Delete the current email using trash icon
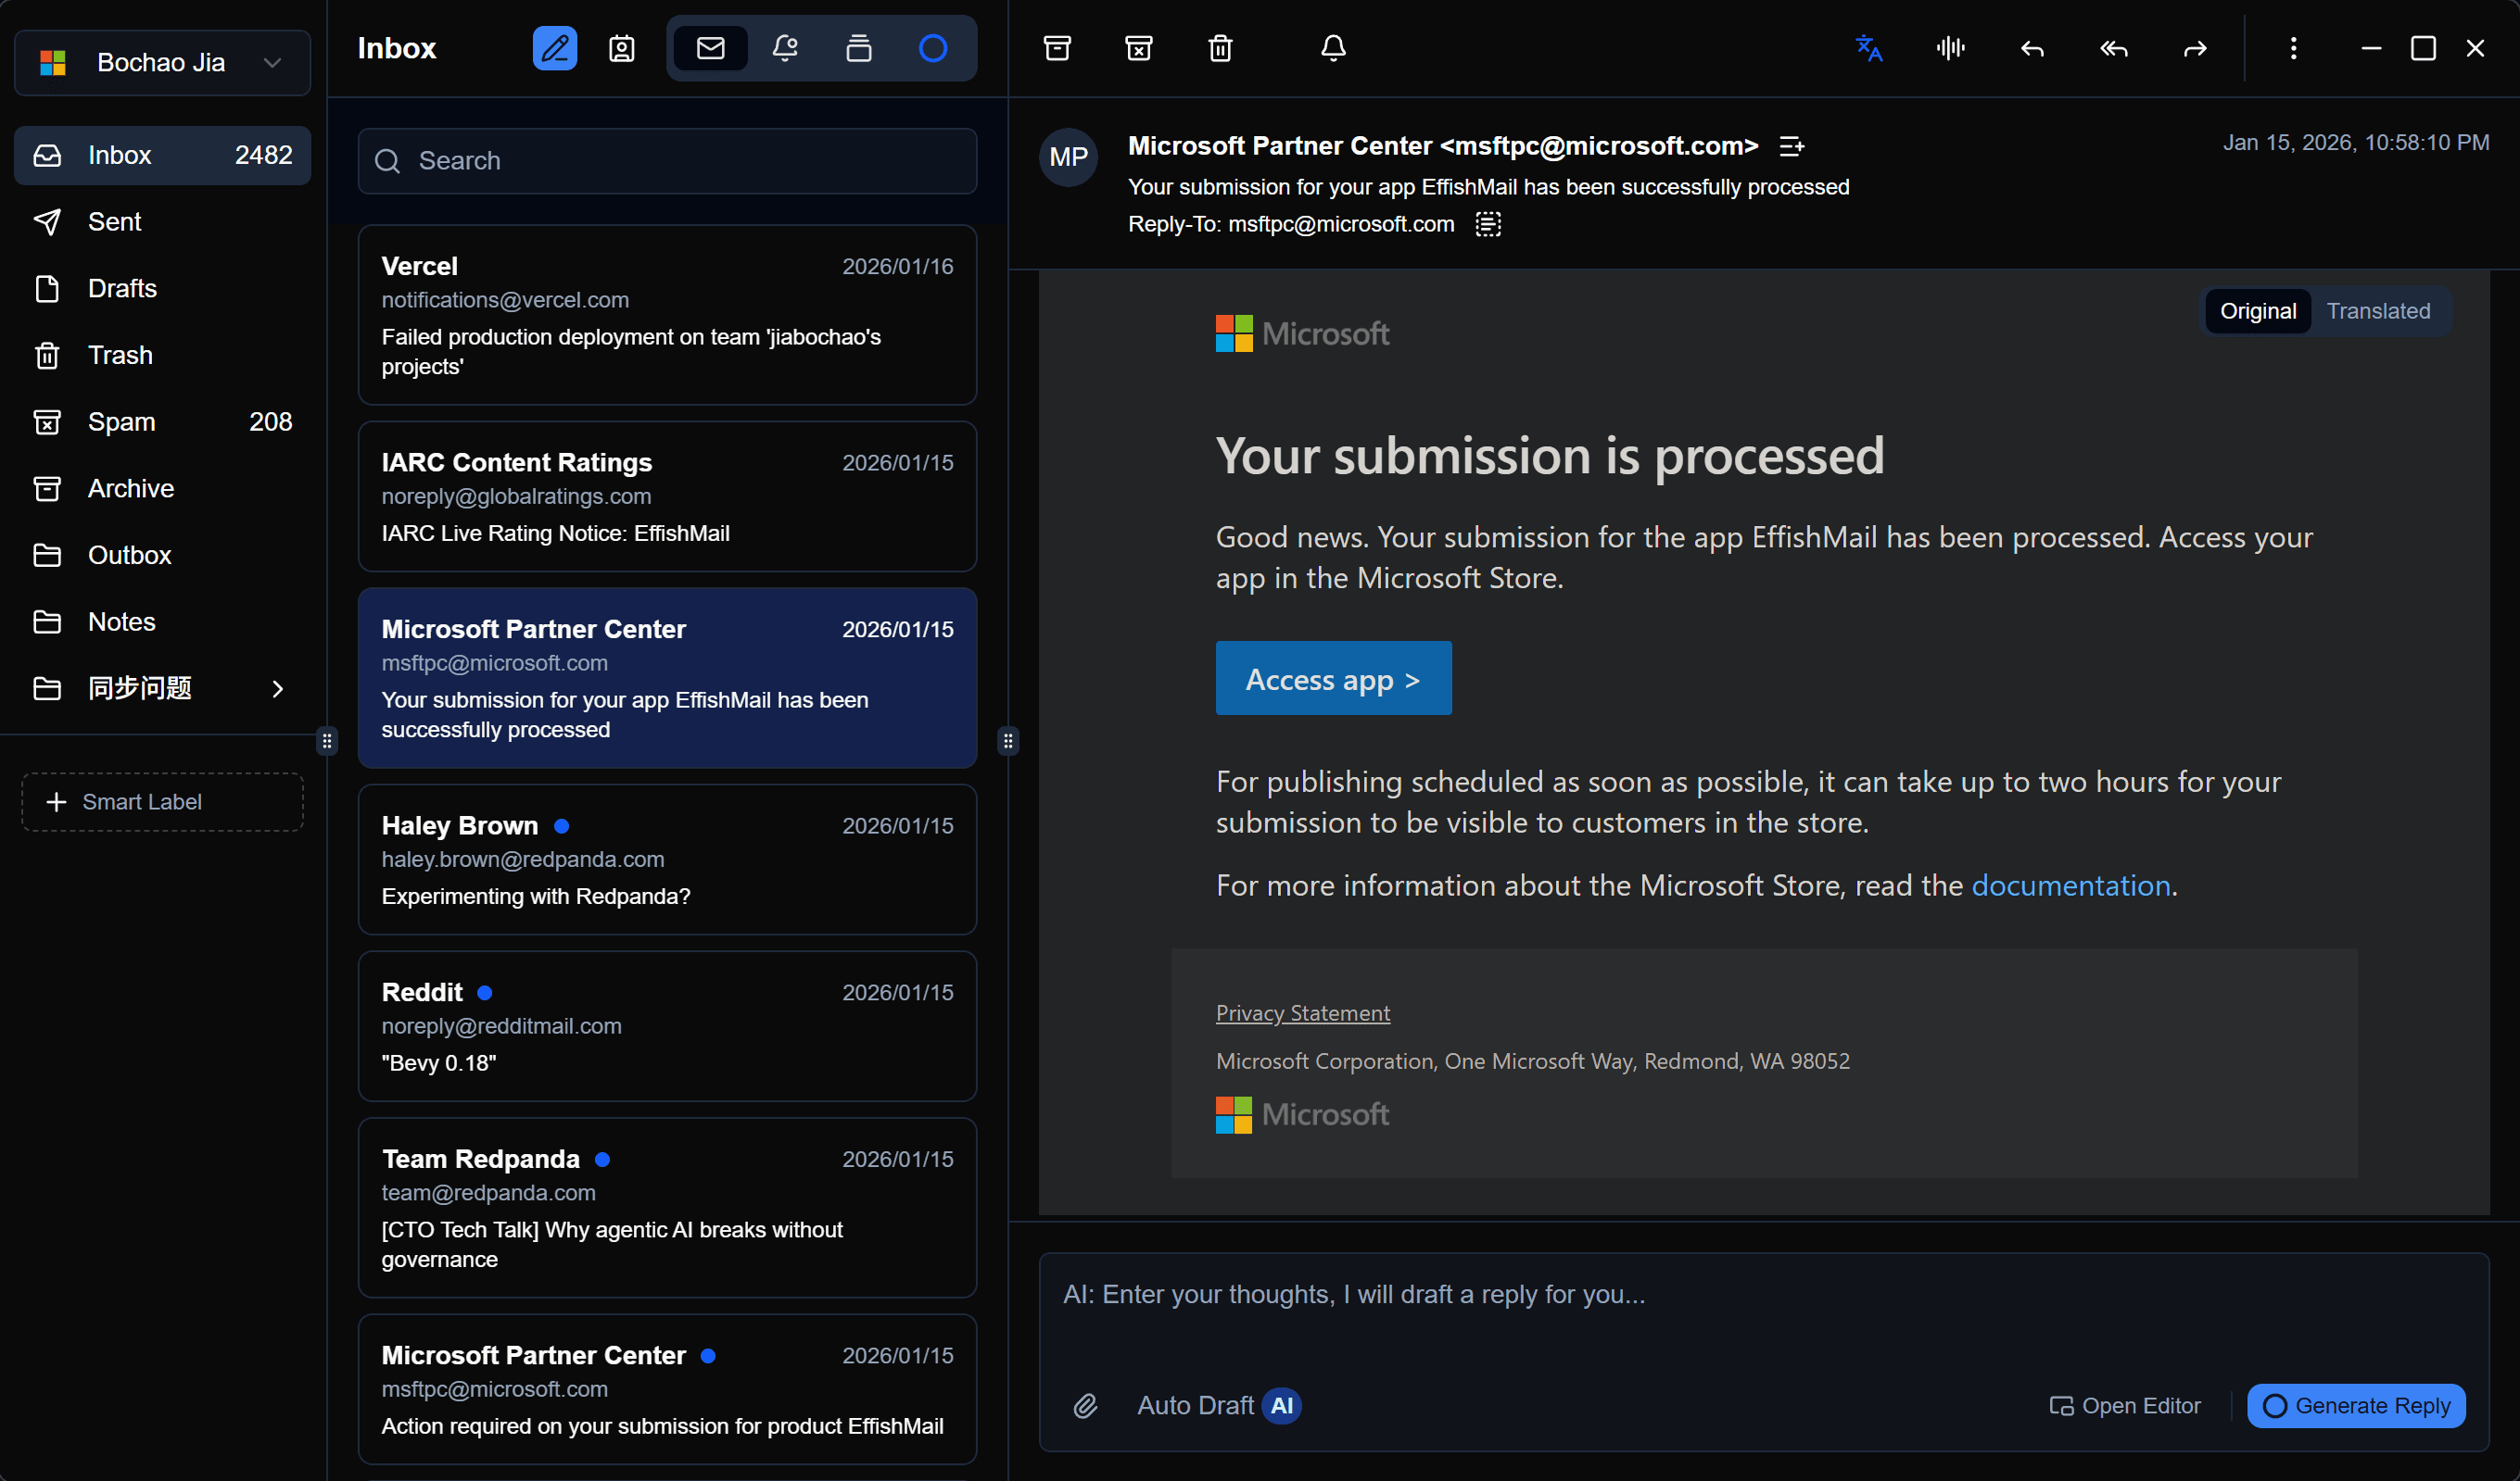 [x=1220, y=47]
